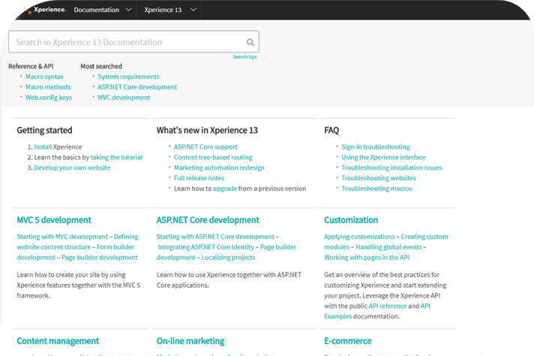Open Integrating ASP.NET Core Identity link
The image size is (534, 356).
206,247
